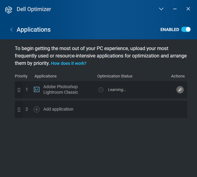This screenshot has height=177, width=197.
Task: Go back using the arrow beside Applications
Action: click(x=11, y=29)
